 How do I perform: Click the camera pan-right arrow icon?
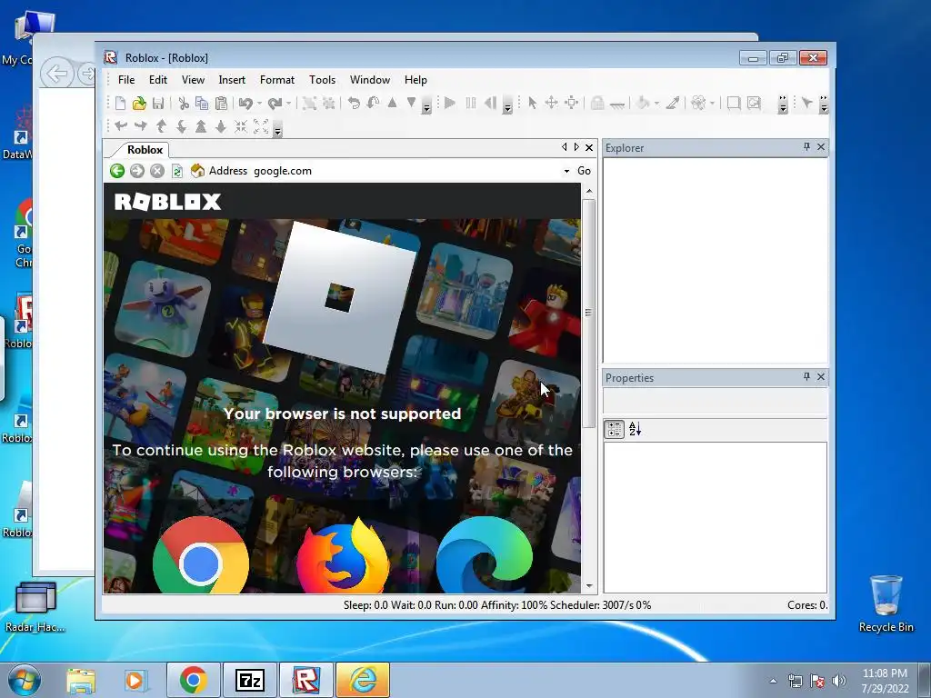141,125
